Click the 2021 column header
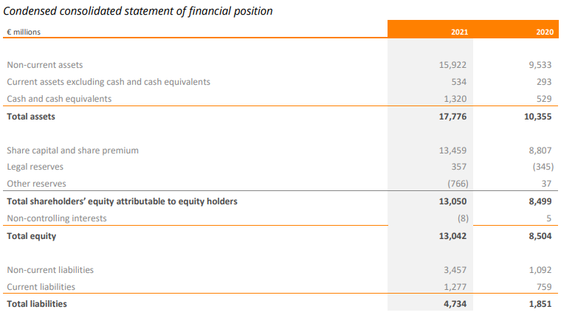Screen dimensions: 561x315 click(x=459, y=32)
